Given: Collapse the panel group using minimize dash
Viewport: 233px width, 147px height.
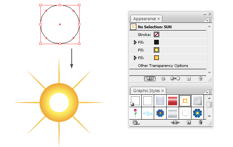Looking at the screenshot, I should coord(205,14).
